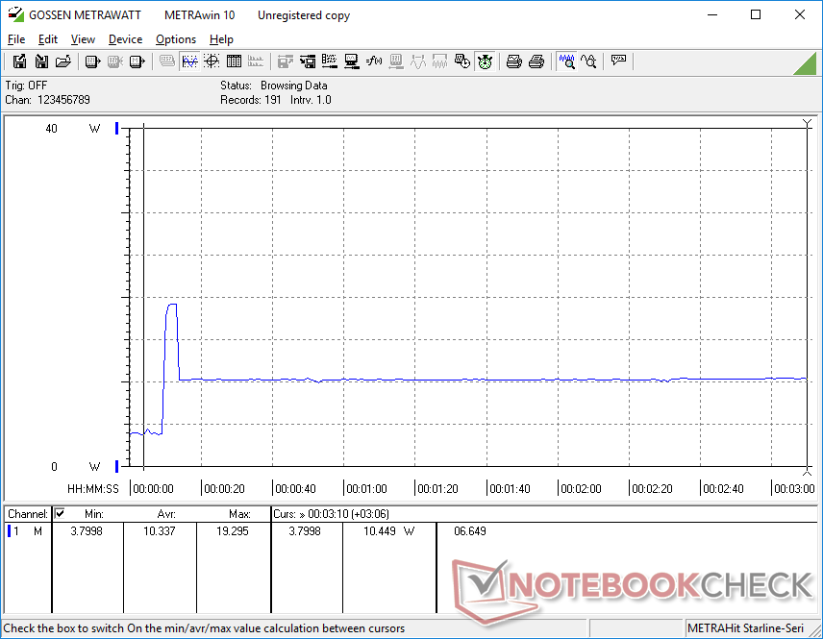The height and width of the screenshot is (639, 823).
Task: Click the Trig: OFF label
Action: pos(26,85)
